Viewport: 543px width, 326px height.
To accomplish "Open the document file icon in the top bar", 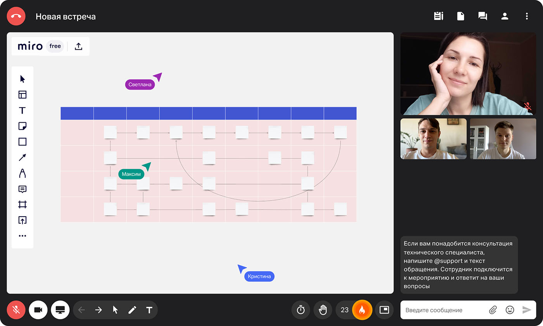I will (460, 16).
